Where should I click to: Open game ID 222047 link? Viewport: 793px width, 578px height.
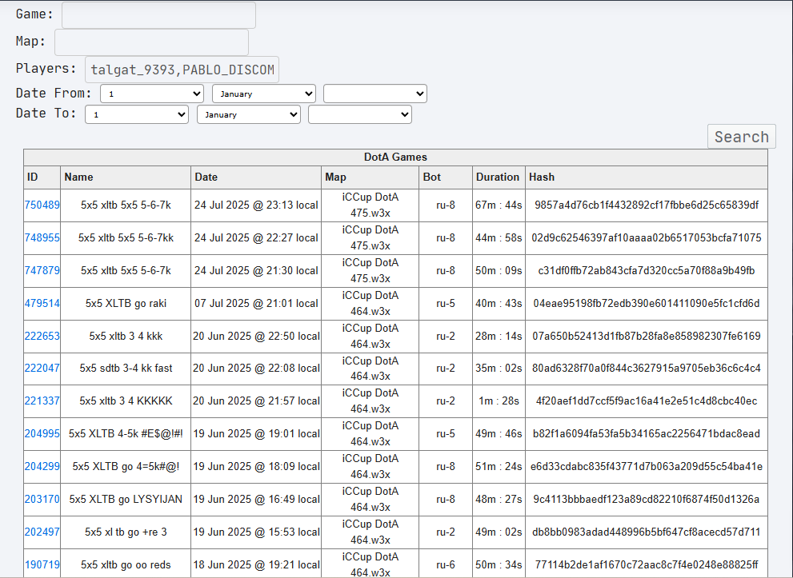[x=42, y=369]
